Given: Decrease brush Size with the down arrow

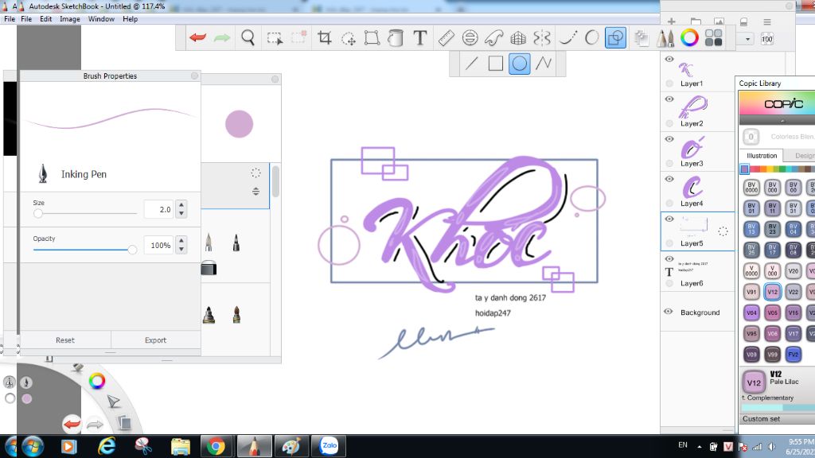Looking at the screenshot, I should click(181, 213).
